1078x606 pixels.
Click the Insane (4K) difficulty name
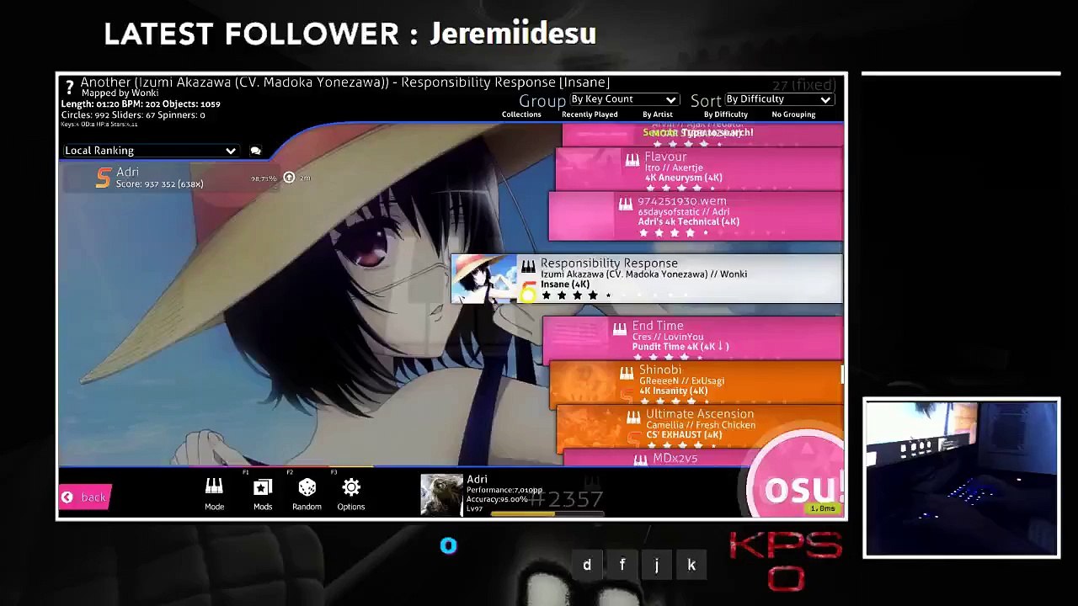[x=565, y=284]
